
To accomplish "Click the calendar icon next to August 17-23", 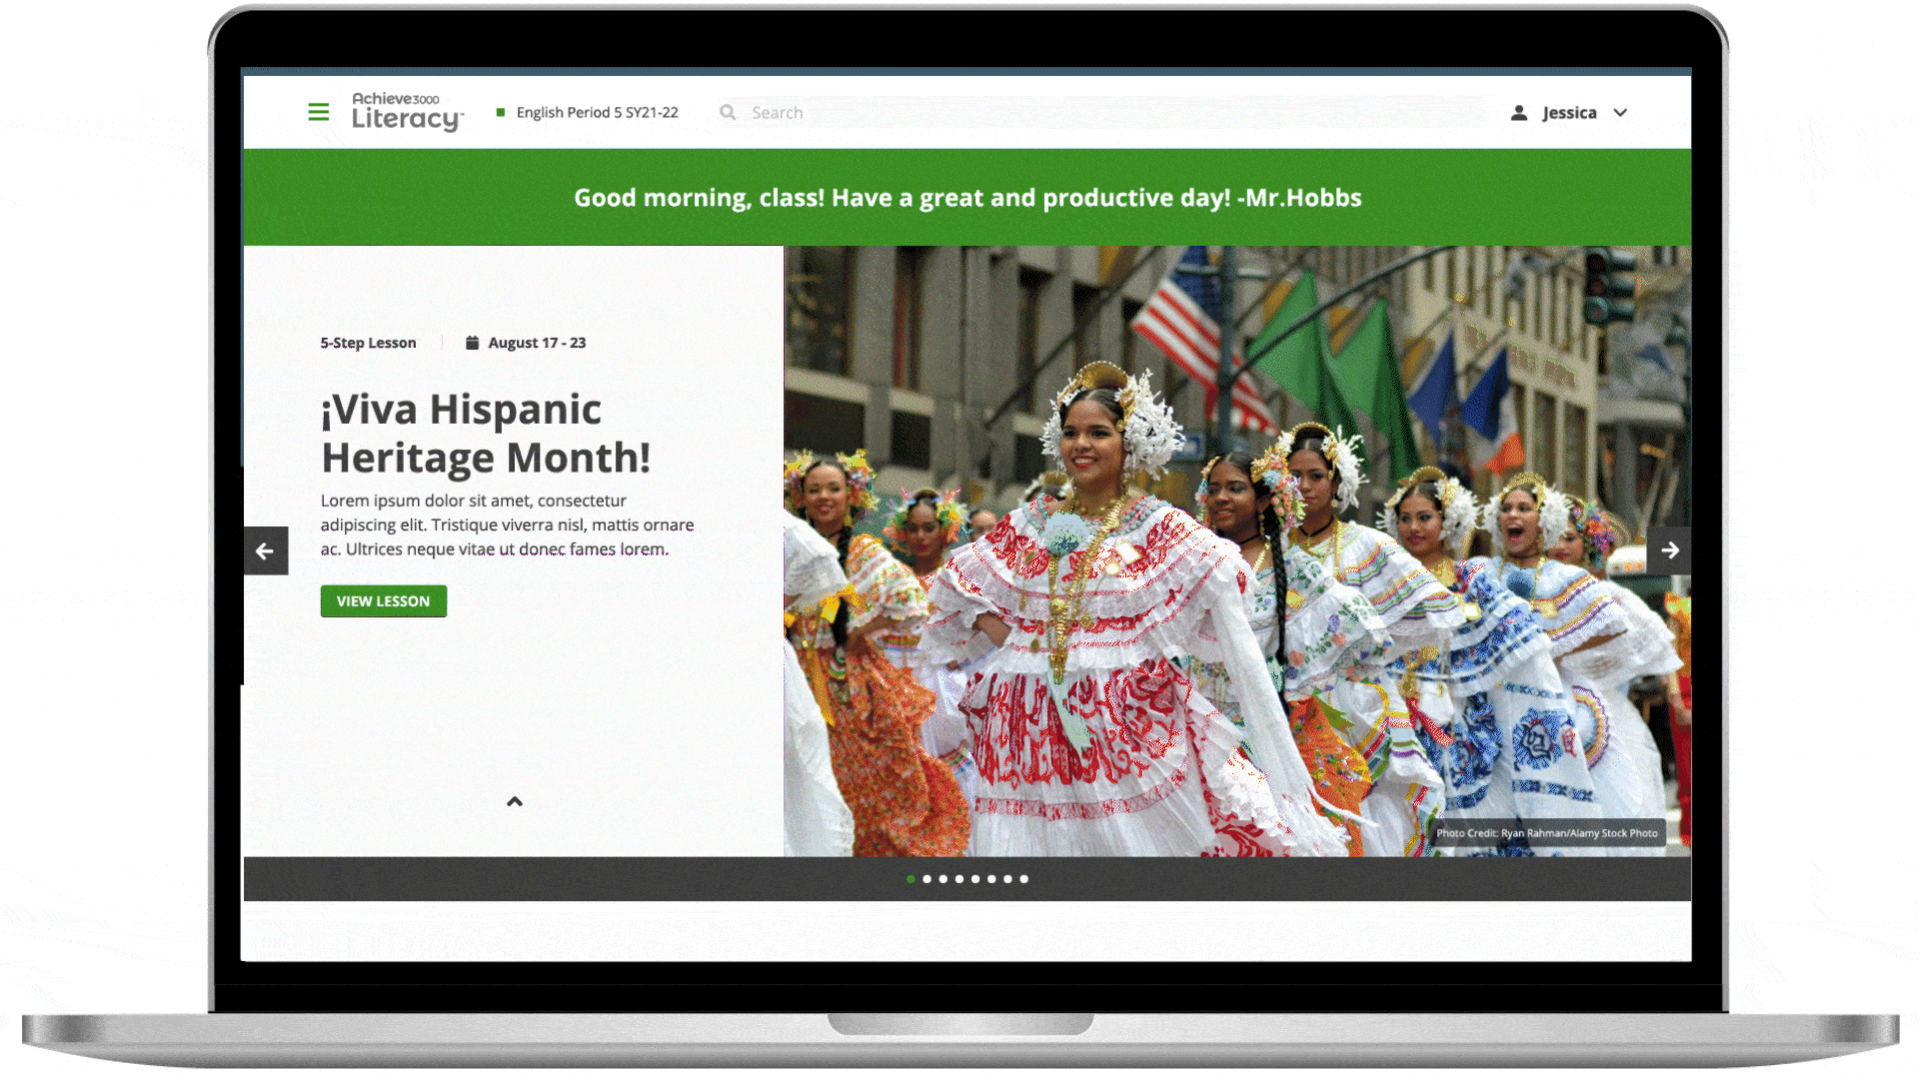I will (x=471, y=343).
